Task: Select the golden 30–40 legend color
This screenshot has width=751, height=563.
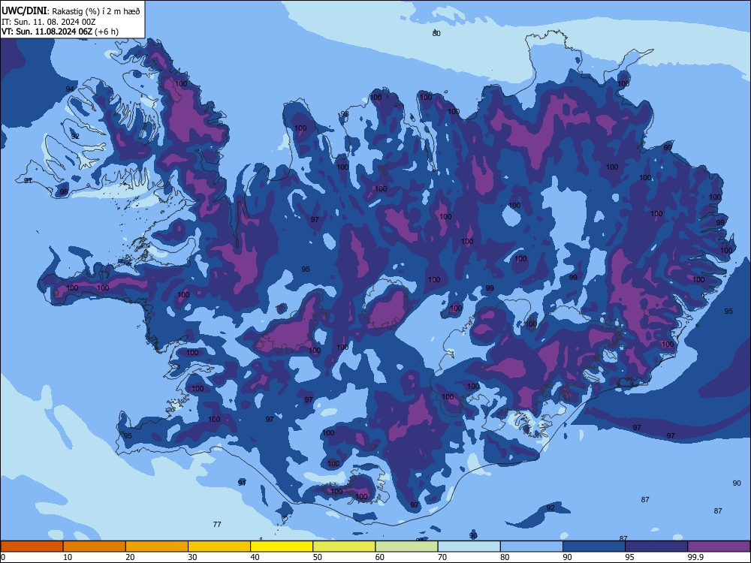Action: tap(219, 546)
